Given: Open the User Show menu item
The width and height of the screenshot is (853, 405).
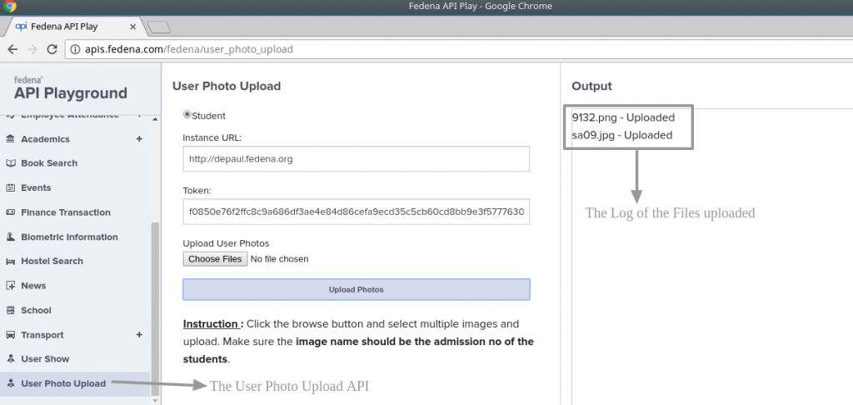Looking at the screenshot, I should pos(45,359).
